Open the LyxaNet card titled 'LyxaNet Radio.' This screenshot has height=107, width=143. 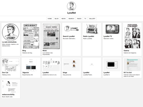pos(86,73)
